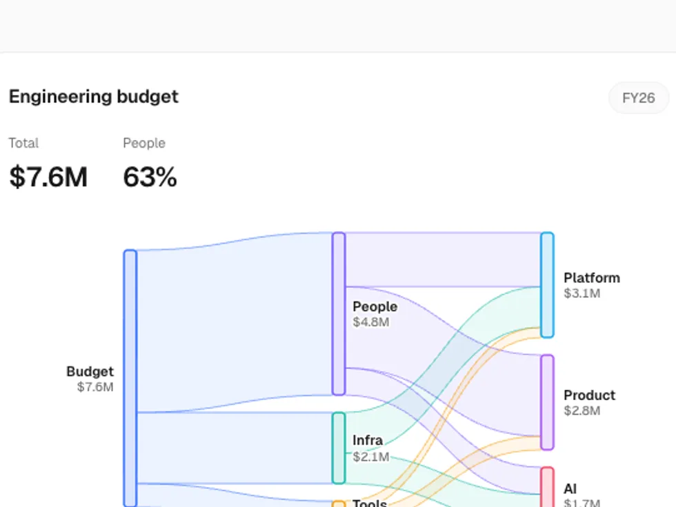Select the purple People node bar
The width and height of the screenshot is (676, 507).
coord(339,313)
